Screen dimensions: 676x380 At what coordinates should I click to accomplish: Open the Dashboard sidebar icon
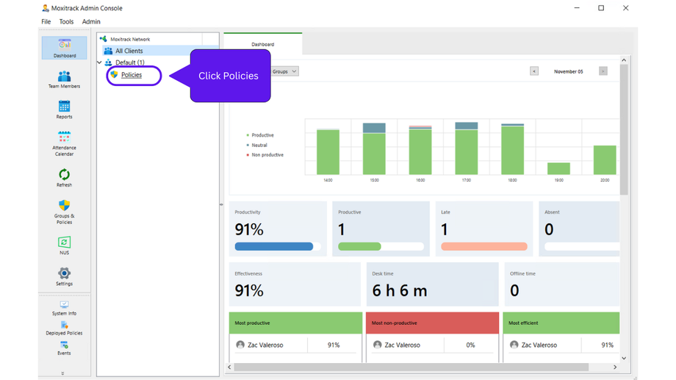click(64, 48)
